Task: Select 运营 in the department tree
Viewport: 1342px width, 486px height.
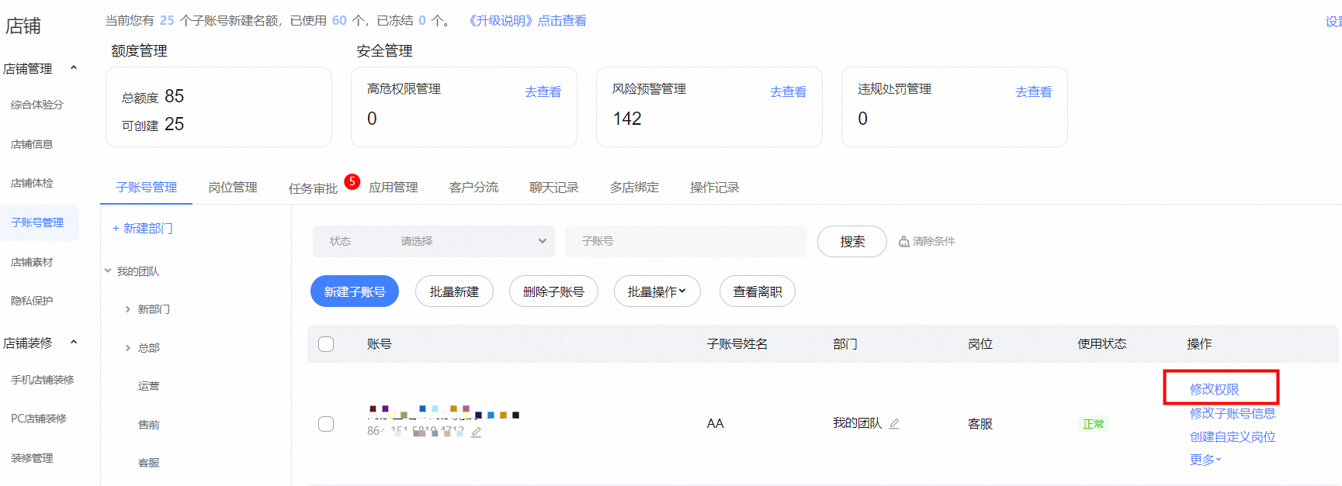Action: (x=148, y=386)
